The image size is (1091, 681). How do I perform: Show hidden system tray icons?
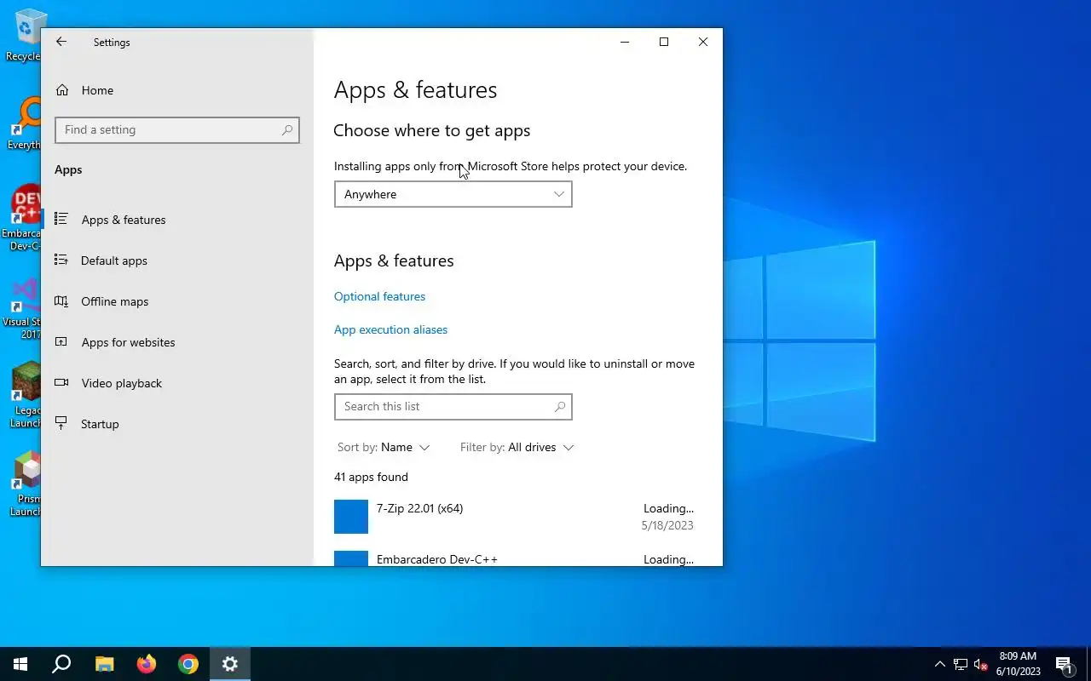pyautogui.click(x=940, y=664)
